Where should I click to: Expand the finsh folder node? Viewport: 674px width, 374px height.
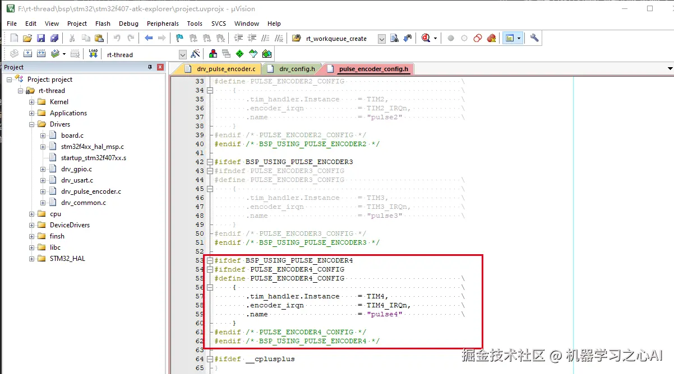tap(31, 236)
